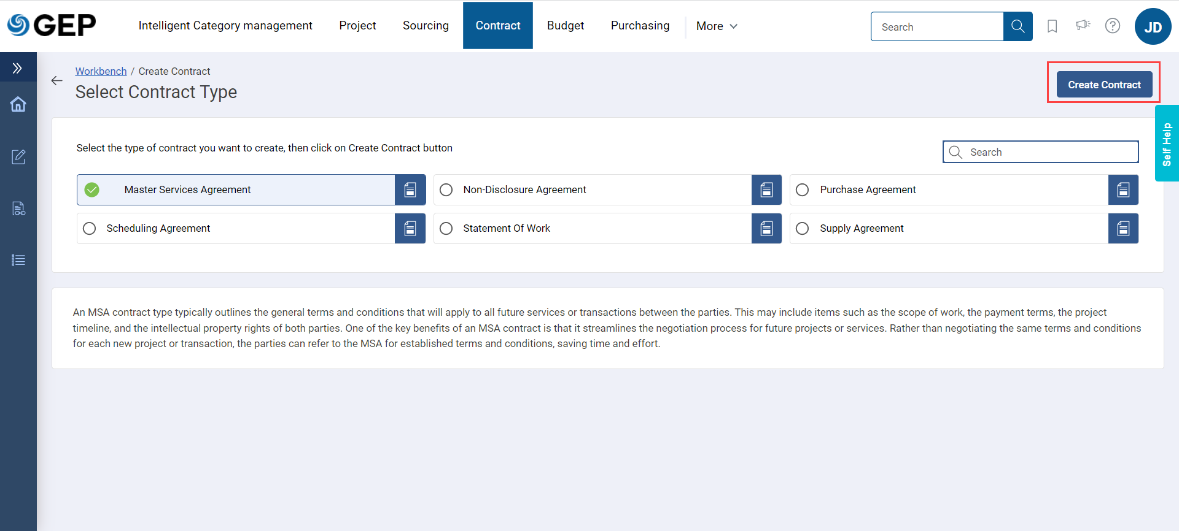Click the home icon in left sidebar
The image size is (1179, 531).
(x=18, y=104)
